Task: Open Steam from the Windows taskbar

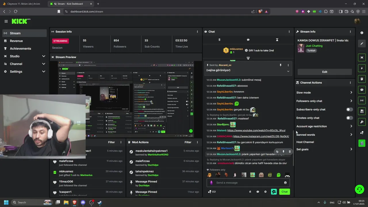Action: [x=99, y=202]
